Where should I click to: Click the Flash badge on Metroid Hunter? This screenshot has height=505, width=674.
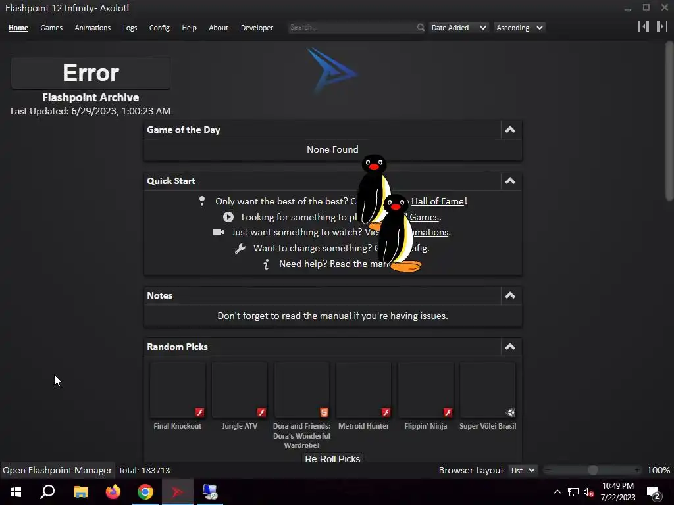click(x=386, y=412)
